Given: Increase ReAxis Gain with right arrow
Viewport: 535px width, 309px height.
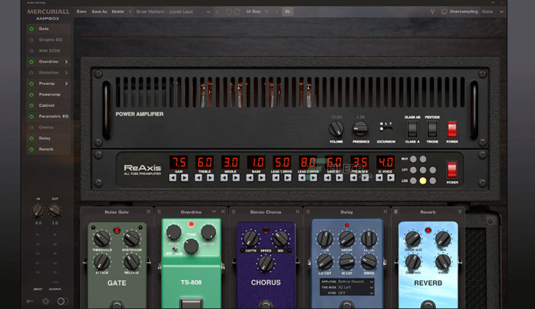Looking at the screenshot, I should pos(184,177).
